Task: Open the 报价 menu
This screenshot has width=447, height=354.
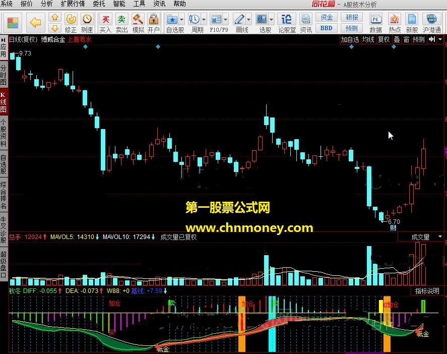Action: pyautogui.click(x=27, y=4)
